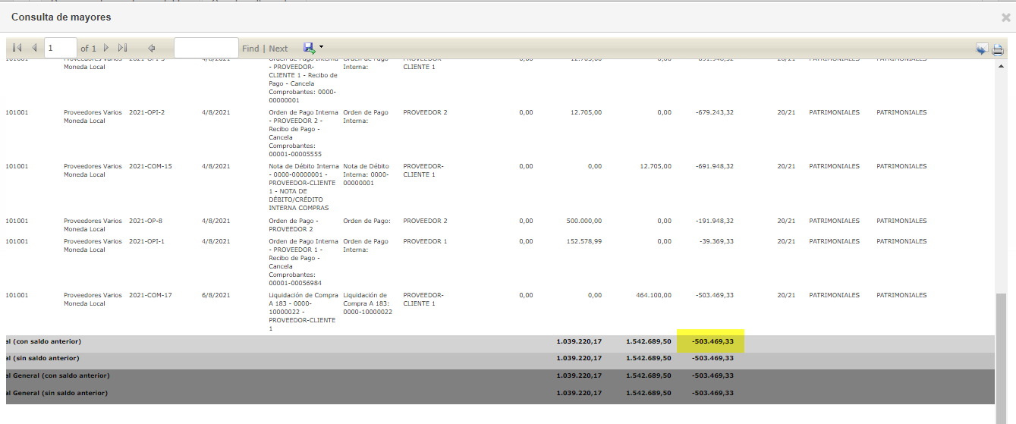1016x424 pixels.
Task: Click the find text search box
Action: click(x=206, y=48)
